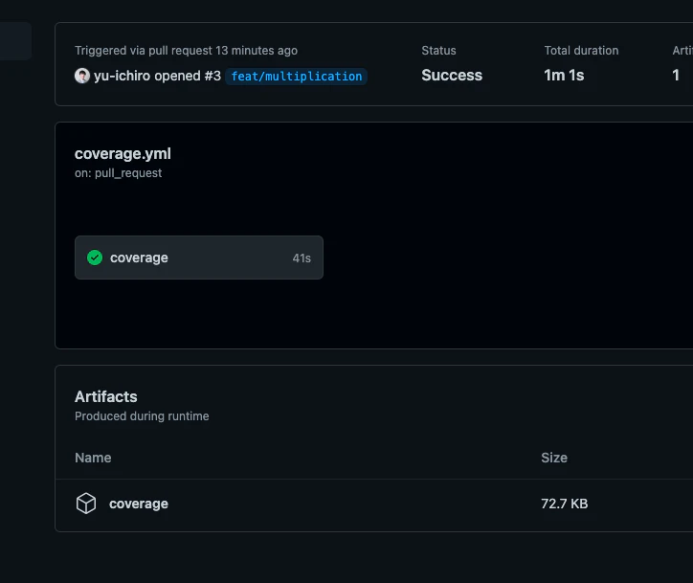
Task: Click the Success status text
Action: (452, 75)
